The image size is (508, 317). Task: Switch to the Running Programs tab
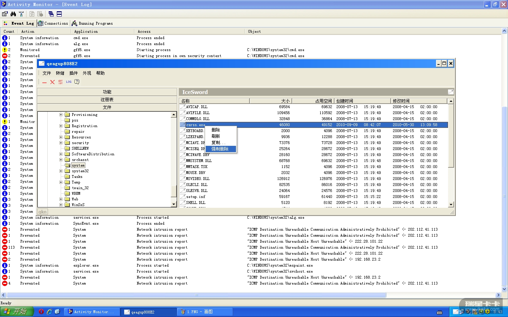pyautogui.click(x=92, y=23)
